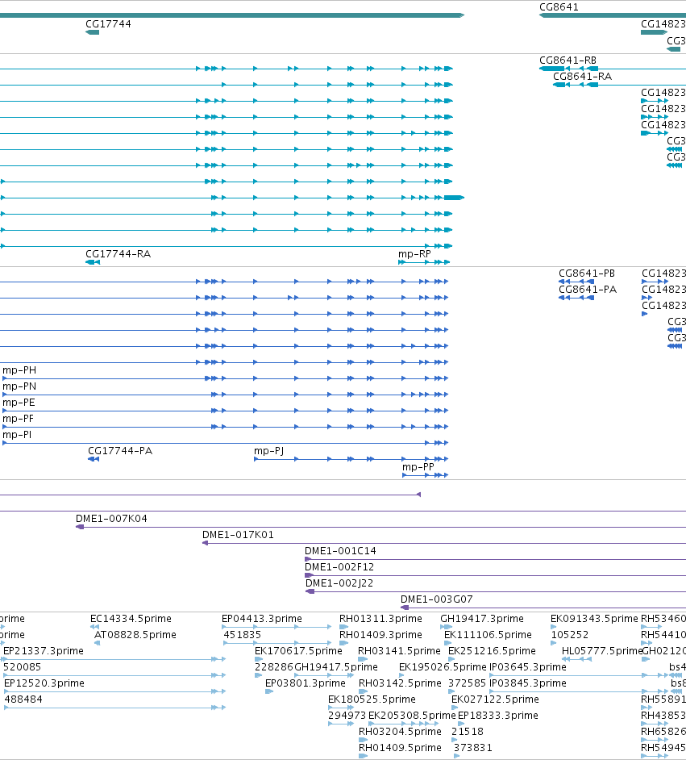Click BAC clone DME1-001C14
The width and height of the screenshot is (686, 760).
340,551
